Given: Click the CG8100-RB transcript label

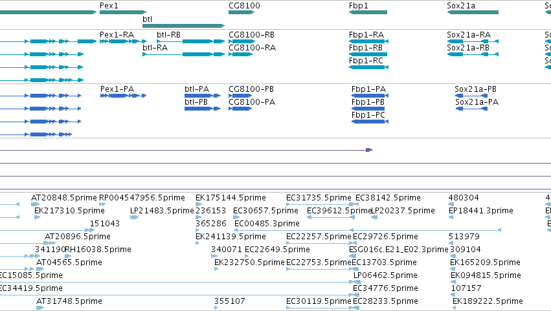Looking at the screenshot, I should coord(252,35).
